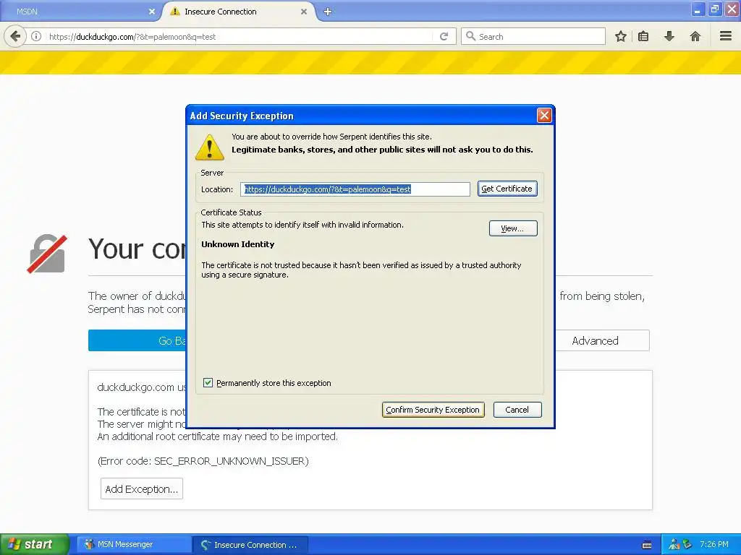Open the bookmarks list icon
Screen dimensions: 741x555
[x=643, y=36]
